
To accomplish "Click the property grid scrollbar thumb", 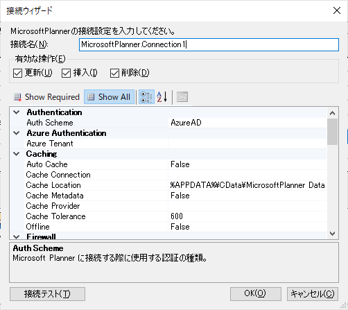I will coord(332,132).
